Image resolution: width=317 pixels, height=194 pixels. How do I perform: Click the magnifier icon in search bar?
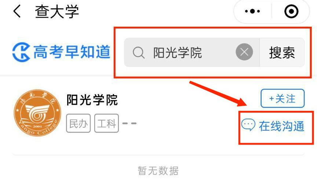click(x=139, y=53)
